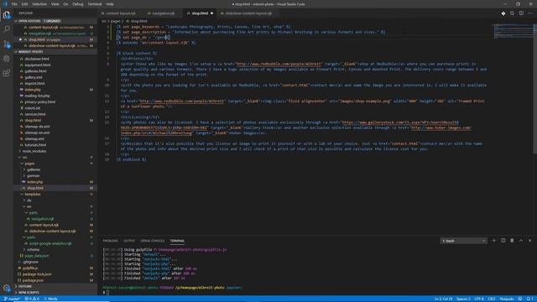Switch to the Output panel tab
Viewport: 537px width, 302px height.
pos(129,241)
